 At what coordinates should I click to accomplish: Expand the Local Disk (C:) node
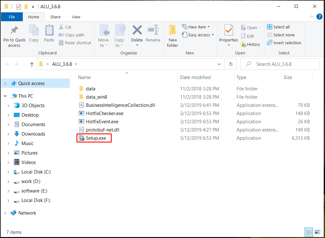9,172
